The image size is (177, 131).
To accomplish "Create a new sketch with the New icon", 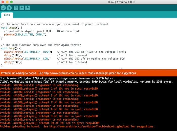I will pyautogui.click(x=16, y=8).
